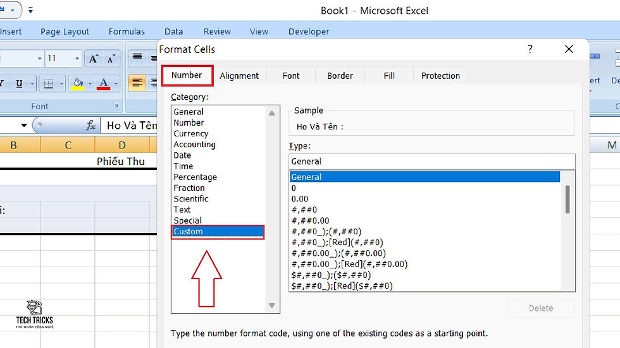Open the Quick Access Toolbar customize arrow
Image resolution: width=620 pixels, height=348 pixels.
(x=30, y=10)
